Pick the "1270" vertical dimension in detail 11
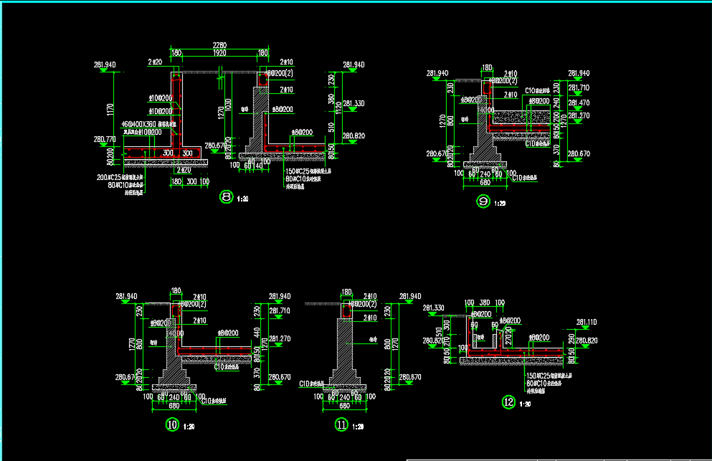Image resolution: width=712 pixels, height=461 pixels. (x=395, y=345)
